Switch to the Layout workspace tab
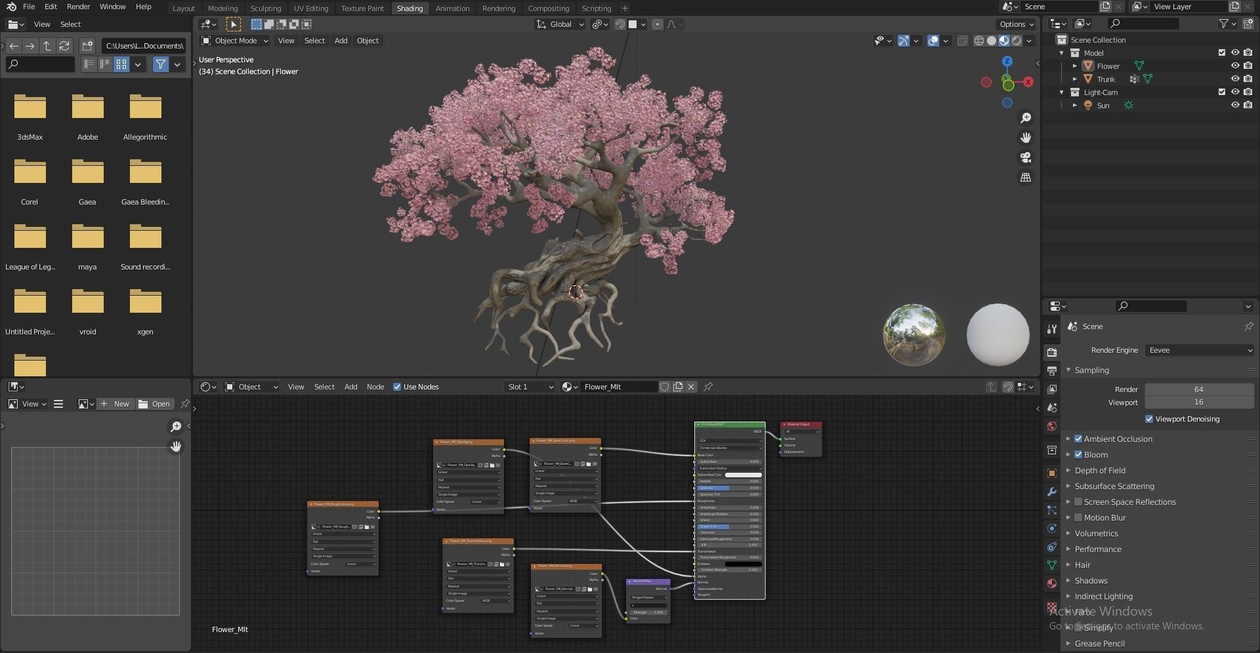 point(184,9)
